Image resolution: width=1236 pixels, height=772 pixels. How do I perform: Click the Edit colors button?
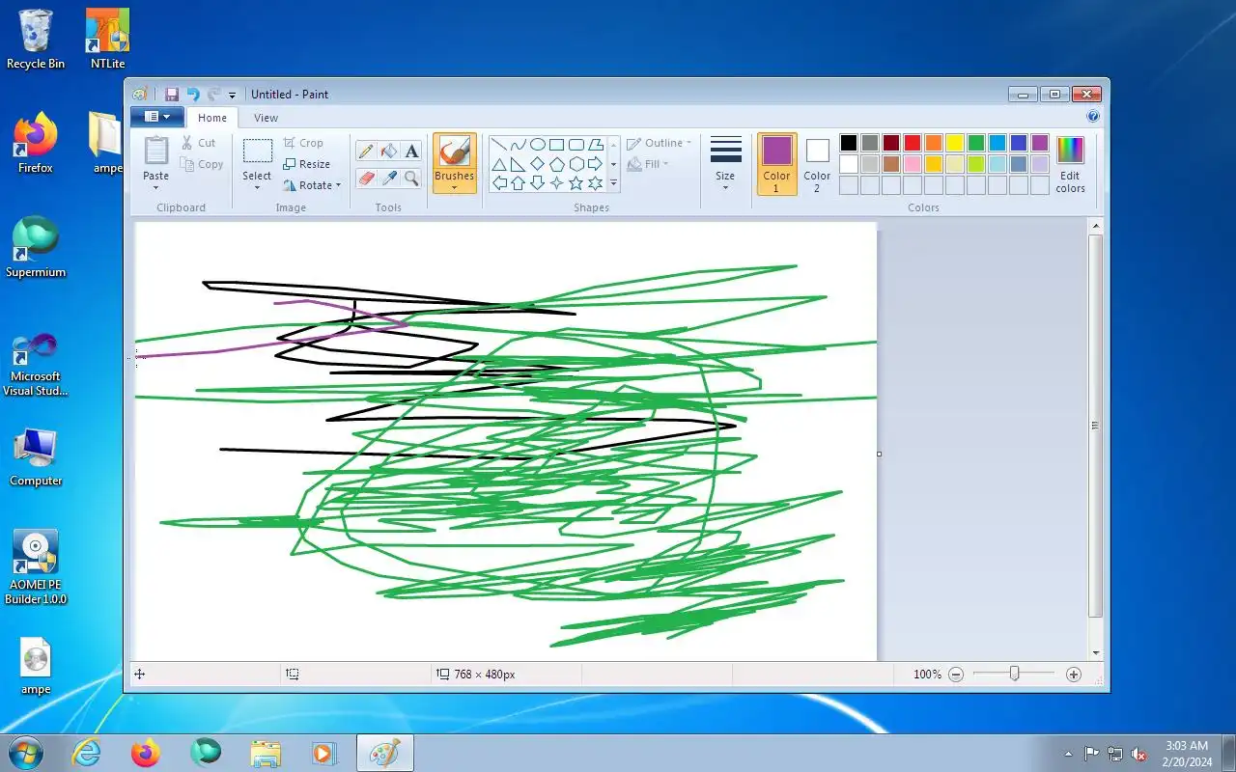point(1070,164)
